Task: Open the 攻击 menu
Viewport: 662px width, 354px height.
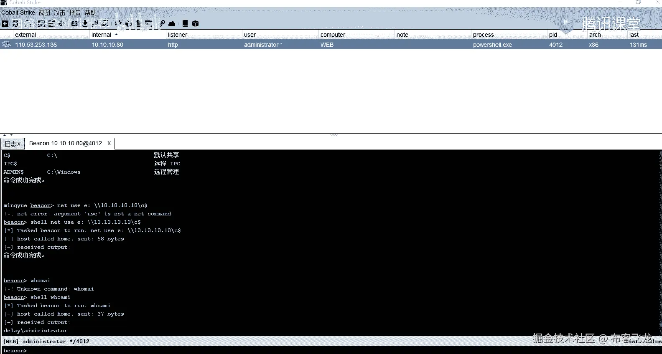Action: click(x=59, y=13)
